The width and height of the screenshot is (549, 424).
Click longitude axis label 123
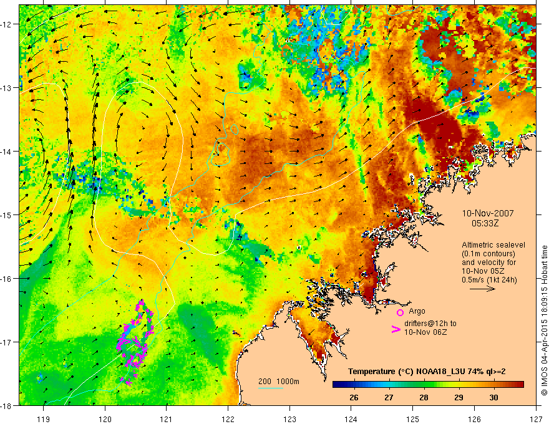[289, 419]
